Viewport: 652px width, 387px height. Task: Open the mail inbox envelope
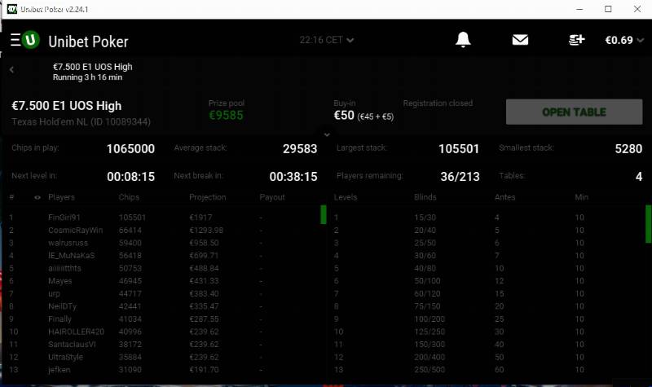tap(520, 40)
